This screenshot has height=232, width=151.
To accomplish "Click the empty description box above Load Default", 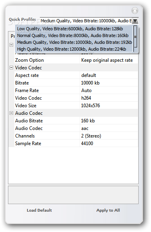I will (x=73, y=195).
